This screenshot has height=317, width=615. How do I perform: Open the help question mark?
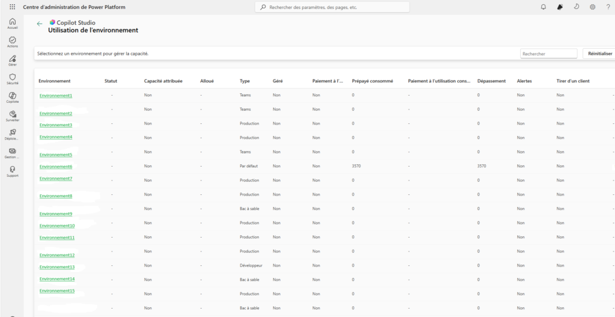pyautogui.click(x=608, y=7)
